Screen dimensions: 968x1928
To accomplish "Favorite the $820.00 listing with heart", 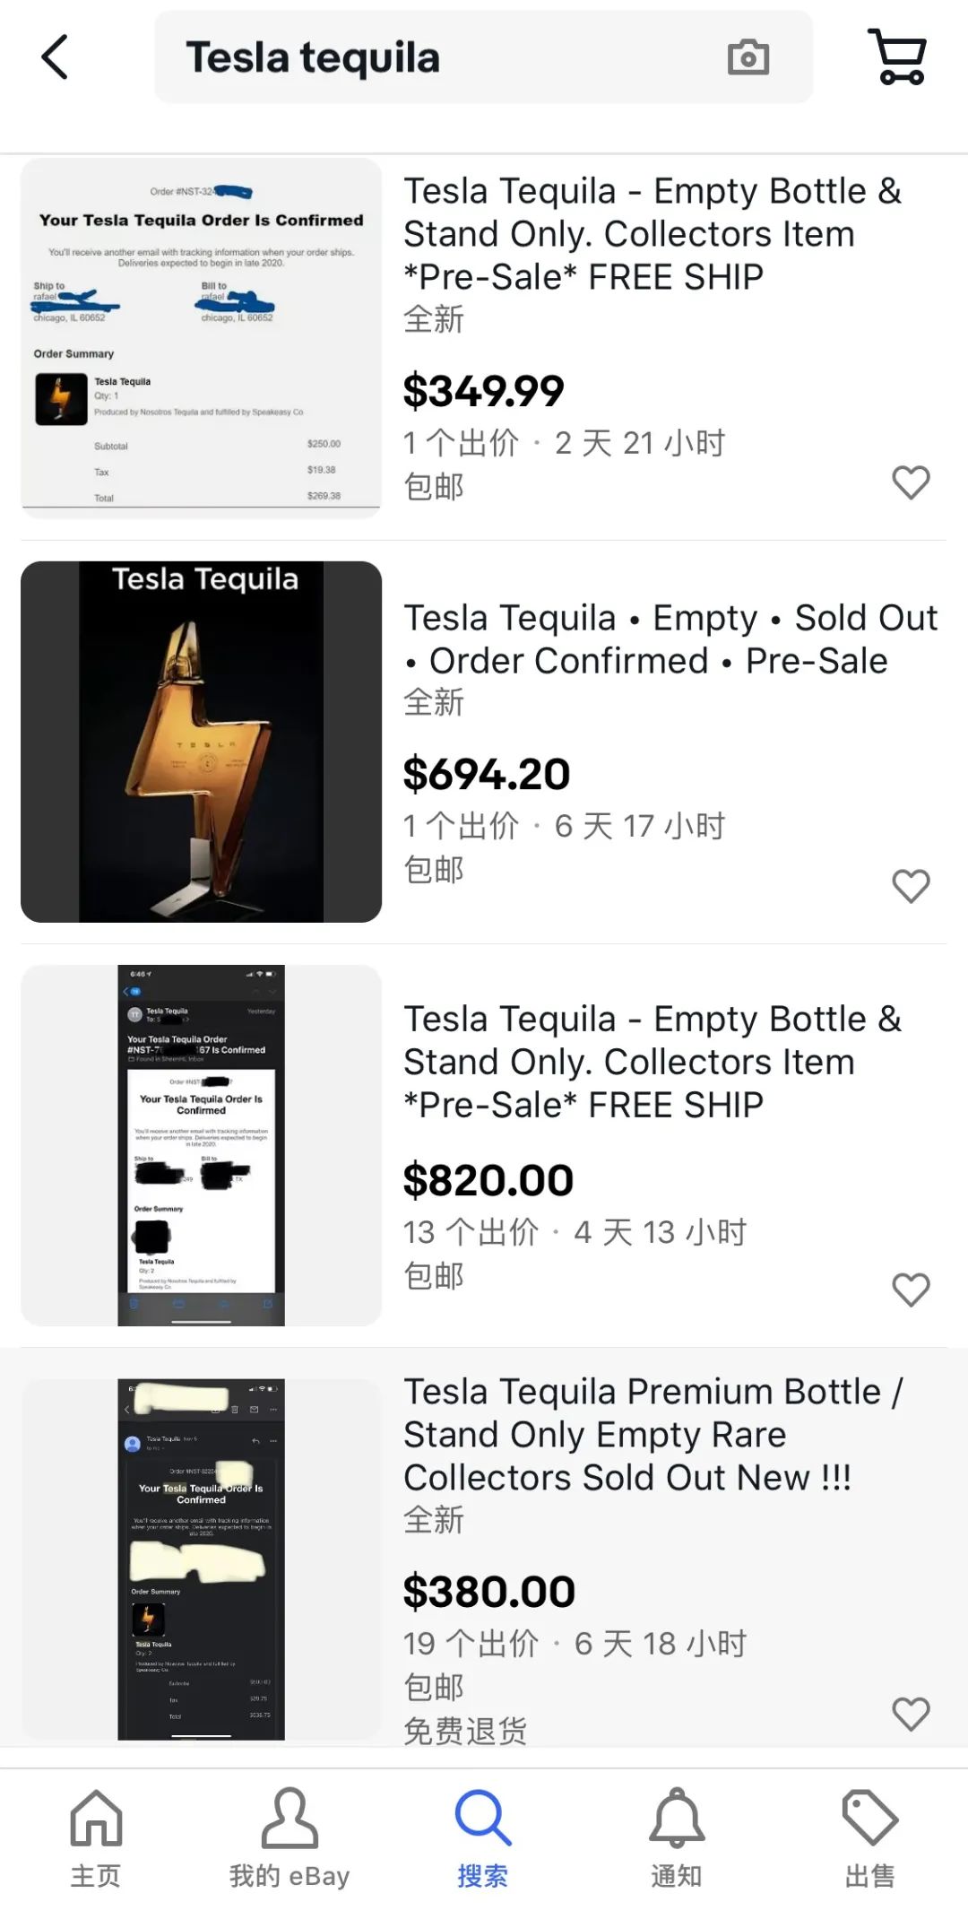I will click(x=911, y=1290).
